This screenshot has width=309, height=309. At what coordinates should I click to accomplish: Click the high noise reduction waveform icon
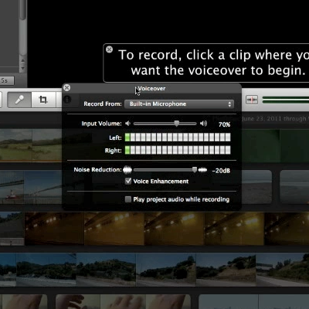coord(202,170)
